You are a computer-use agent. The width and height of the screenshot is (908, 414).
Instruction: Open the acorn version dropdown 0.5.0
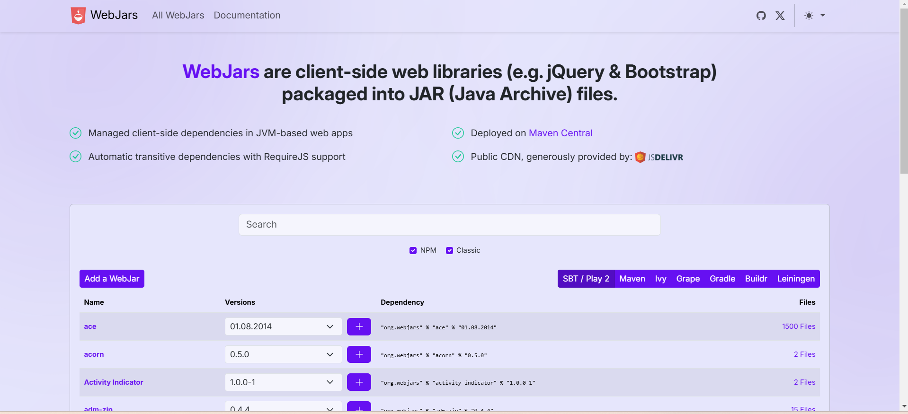click(x=283, y=354)
